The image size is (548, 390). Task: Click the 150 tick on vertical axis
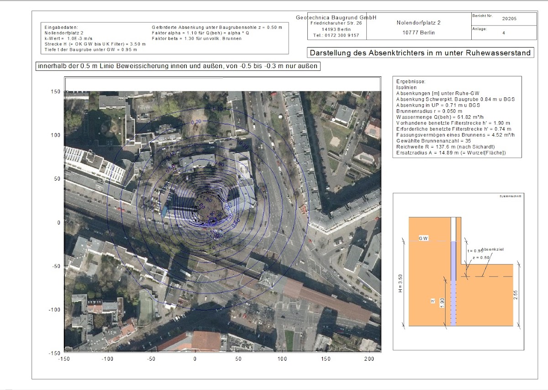tap(55, 91)
